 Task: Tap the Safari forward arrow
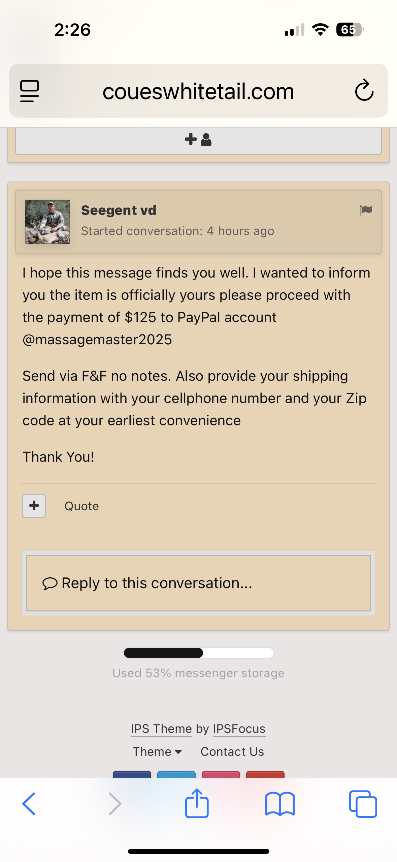[x=114, y=804]
